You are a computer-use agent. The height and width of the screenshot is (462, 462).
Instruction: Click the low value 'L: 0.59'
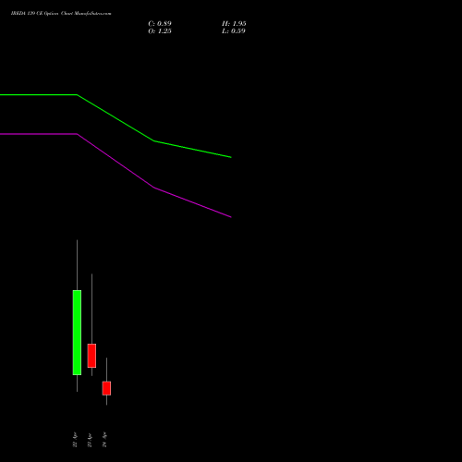[234, 31]
